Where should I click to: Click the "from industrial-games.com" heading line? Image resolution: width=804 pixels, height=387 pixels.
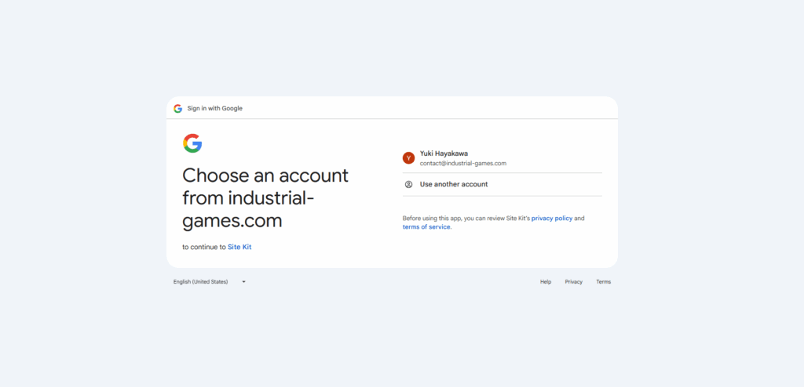[248, 198]
